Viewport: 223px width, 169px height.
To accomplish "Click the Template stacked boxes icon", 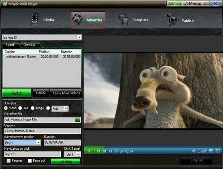I will click(x=124, y=19).
